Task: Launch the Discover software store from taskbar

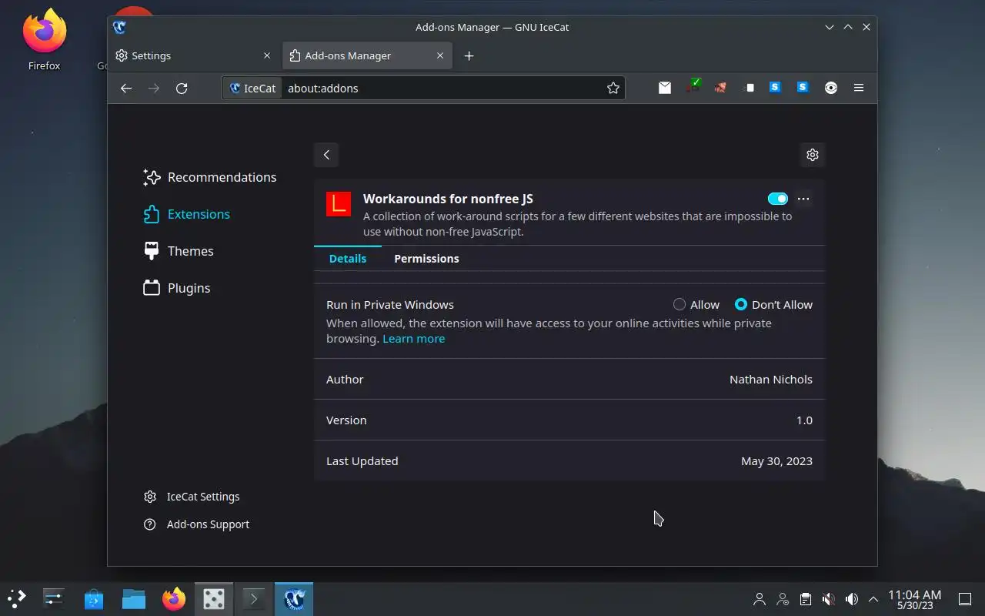Action: point(94,598)
